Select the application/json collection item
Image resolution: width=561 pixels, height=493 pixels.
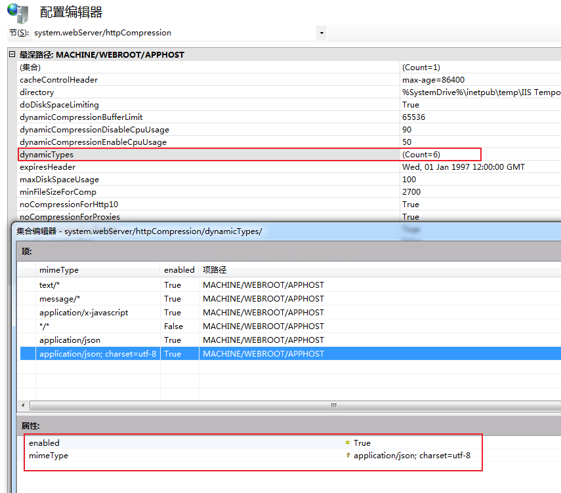[x=70, y=340]
